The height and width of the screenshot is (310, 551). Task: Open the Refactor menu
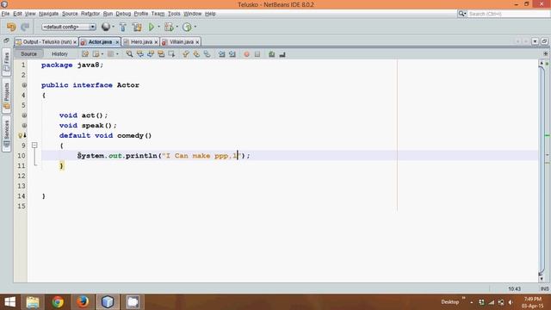coord(90,14)
